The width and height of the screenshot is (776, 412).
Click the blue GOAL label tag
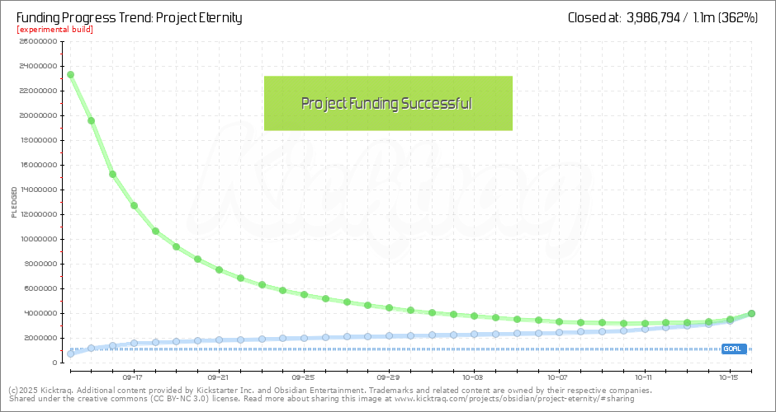(732, 349)
